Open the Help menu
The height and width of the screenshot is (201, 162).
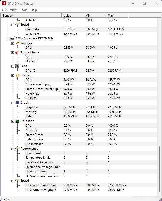click(34, 10)
